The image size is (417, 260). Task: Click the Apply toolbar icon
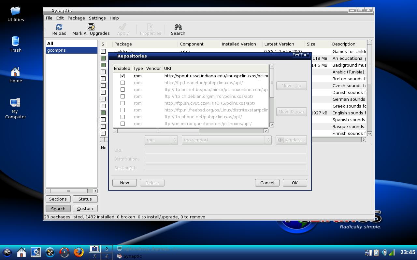point(123,27)
